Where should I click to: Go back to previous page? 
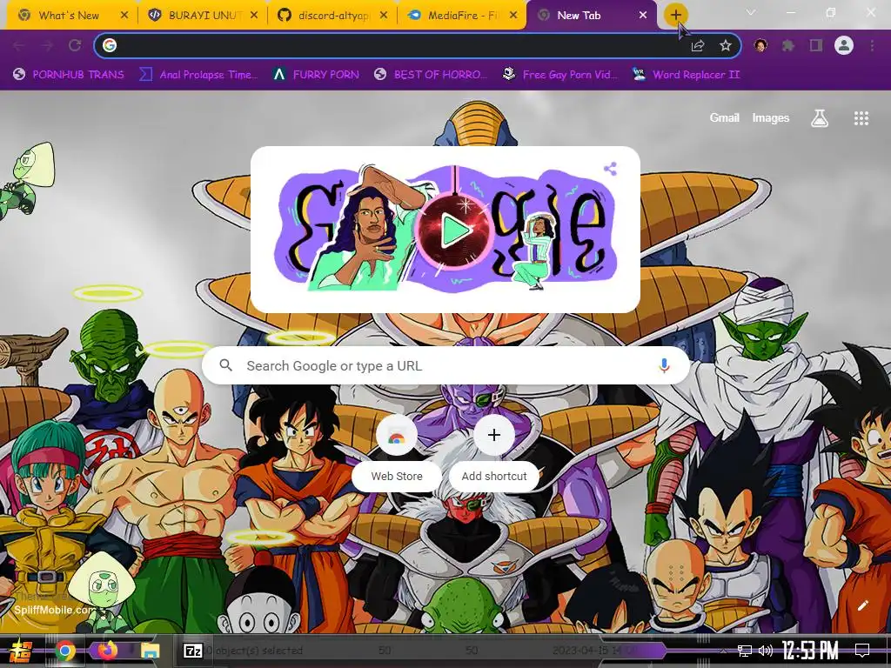(x=19, y=45)
